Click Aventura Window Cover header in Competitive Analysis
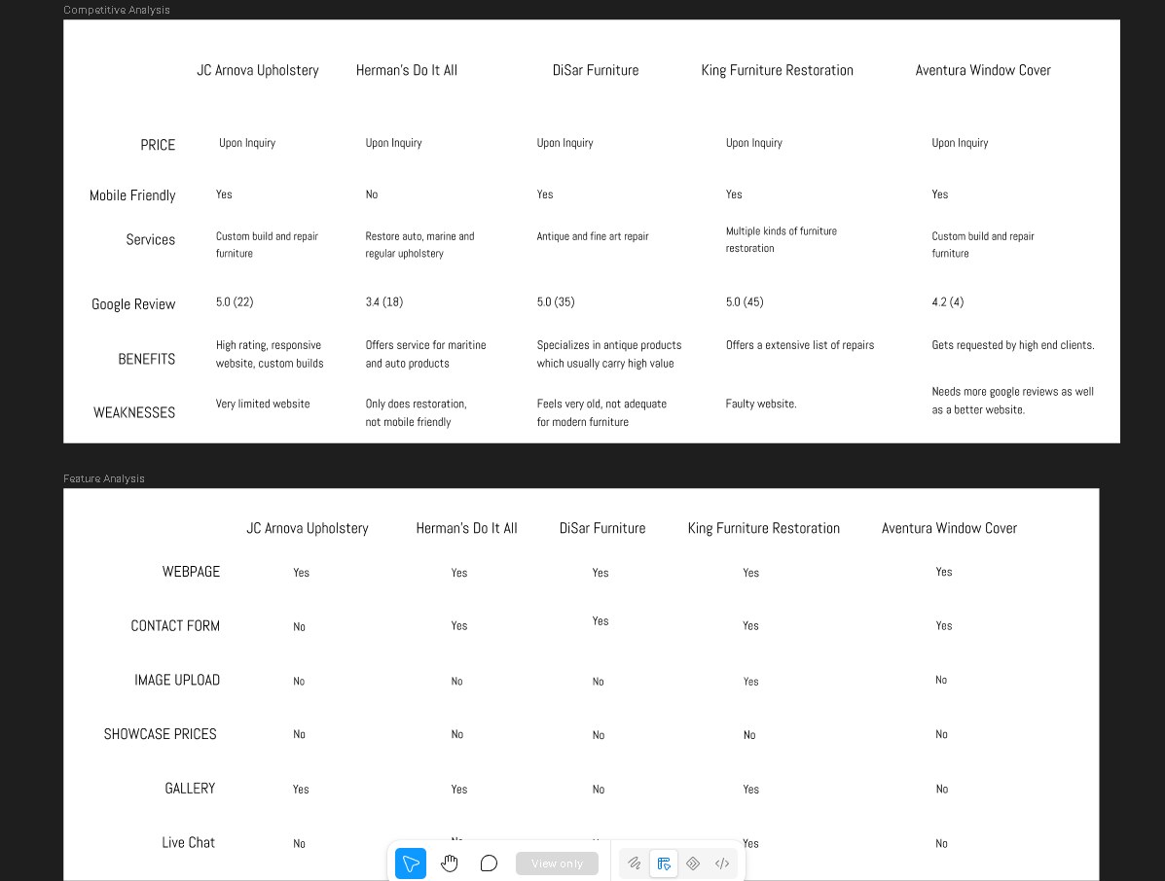Viewport: 1165px width, 881px height. [x=983, y=71]
